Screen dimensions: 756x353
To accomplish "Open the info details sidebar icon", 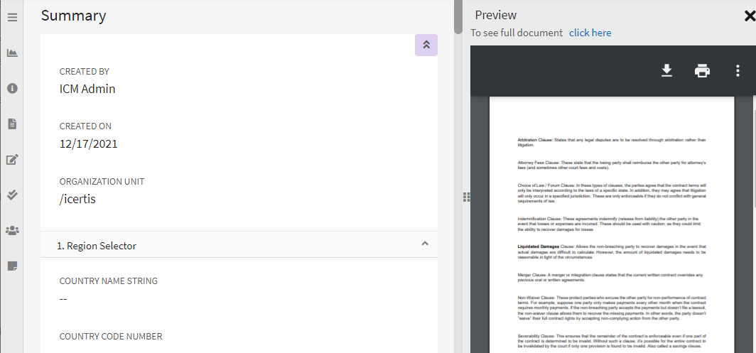I will point(12,88).
